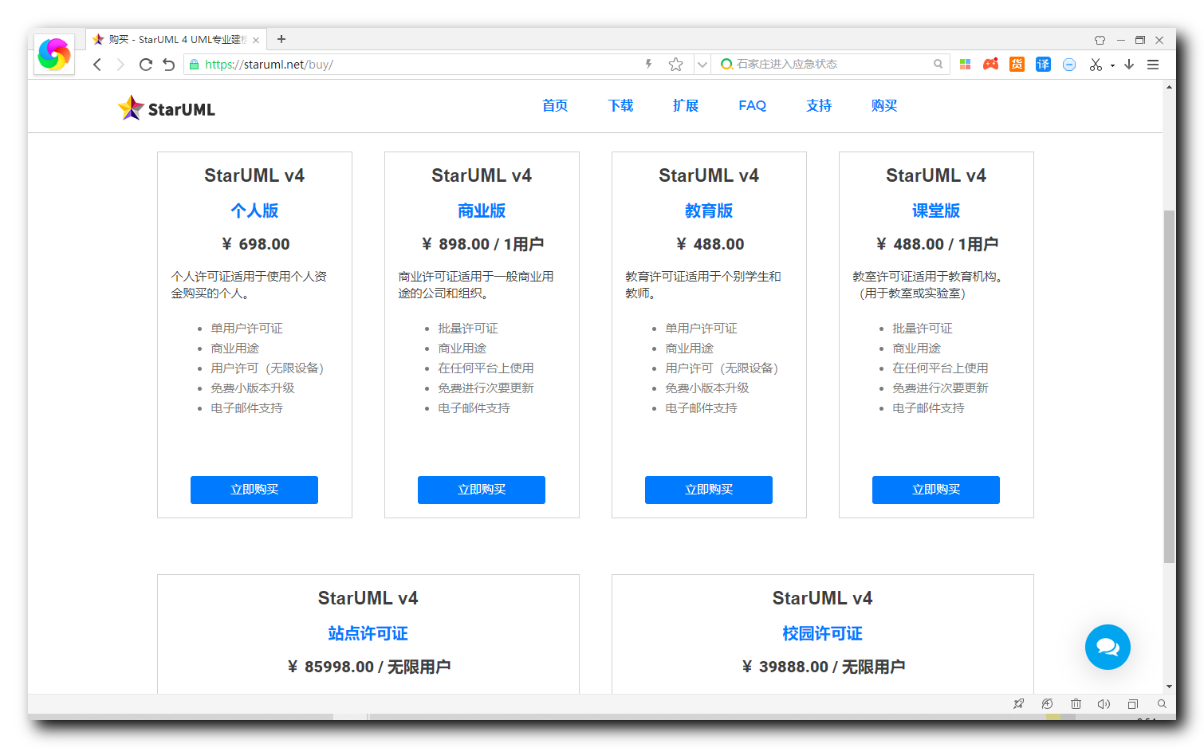Click the colorful grid extension icon
1204x748 pixels.
click(965, 64)
